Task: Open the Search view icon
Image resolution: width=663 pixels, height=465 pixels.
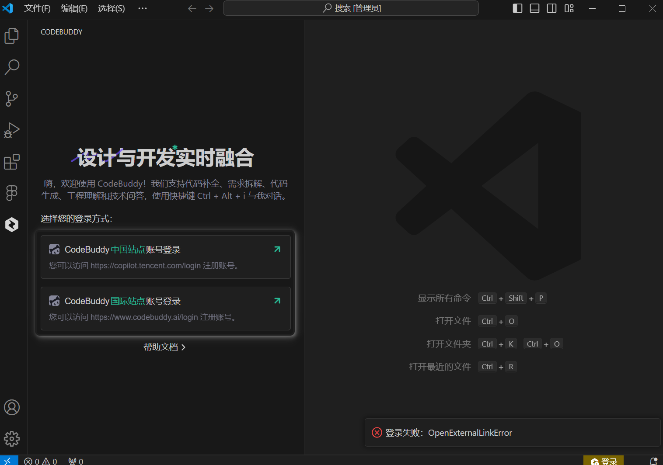Action: tap(12, 67)
